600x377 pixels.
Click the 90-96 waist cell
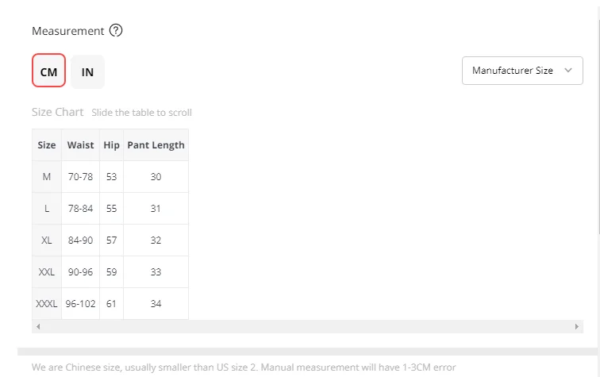80,272
